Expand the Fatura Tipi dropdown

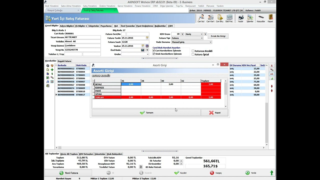coord(201,38)
